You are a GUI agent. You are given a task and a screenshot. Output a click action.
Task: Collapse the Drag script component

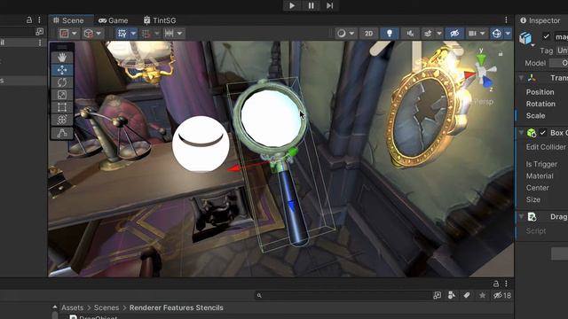pyautogui.click(x=521, y=216)
